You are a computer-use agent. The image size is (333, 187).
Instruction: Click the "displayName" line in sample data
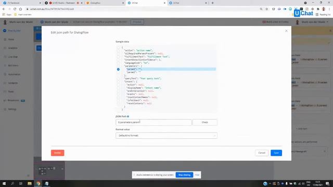[x=144, y=88]
